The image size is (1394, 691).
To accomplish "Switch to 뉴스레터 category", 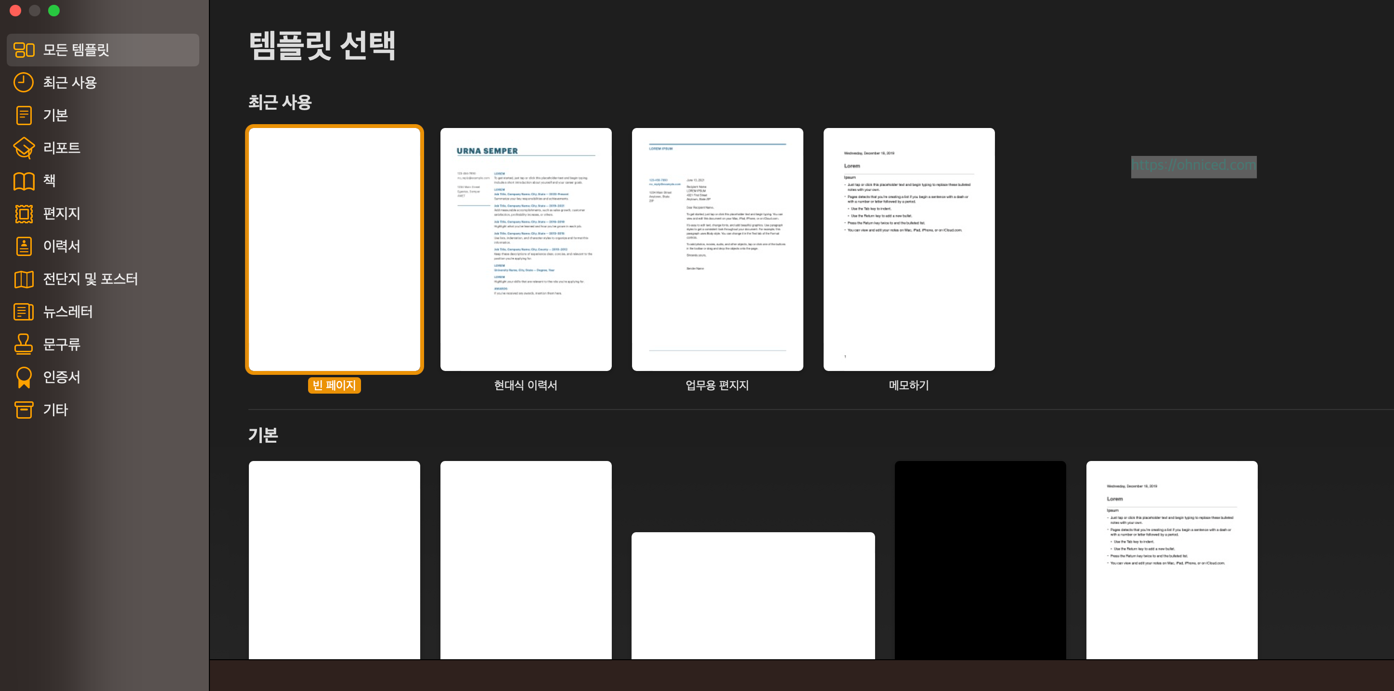I will coord(68,312).
